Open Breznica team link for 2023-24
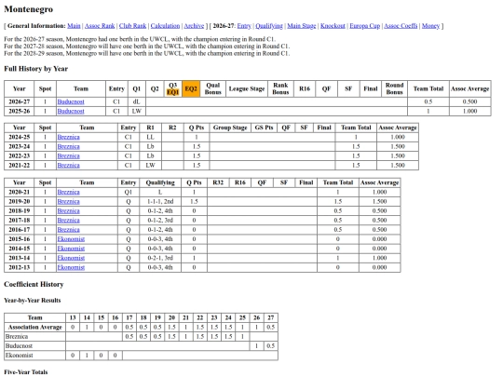Screen dimensions: 503x377 coord(68,146)
